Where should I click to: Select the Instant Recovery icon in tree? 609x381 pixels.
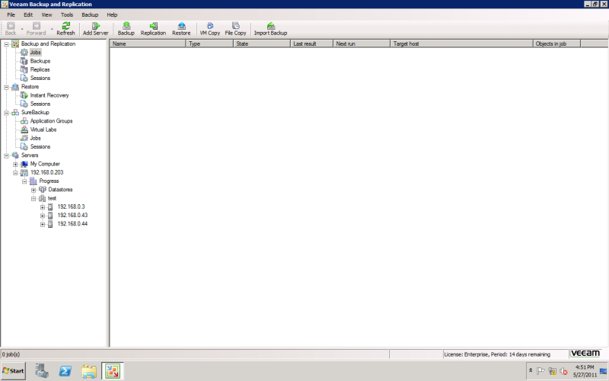pyautogui.click(x=24, y=95)
